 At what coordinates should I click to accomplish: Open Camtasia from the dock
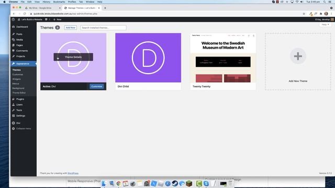[x=199, y=183]
